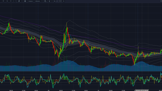This screenshot has height=91, width=162.
Task: Open the Indicators button
Action: 38,1
